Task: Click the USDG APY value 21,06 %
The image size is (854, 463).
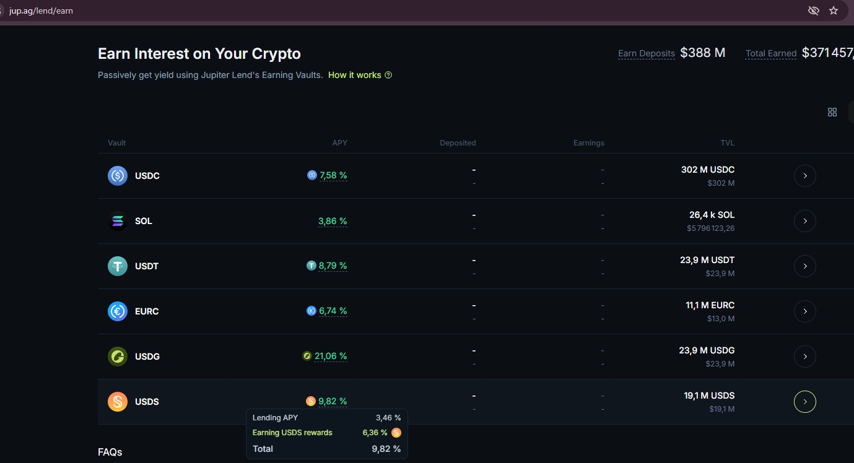Action: 331,356
